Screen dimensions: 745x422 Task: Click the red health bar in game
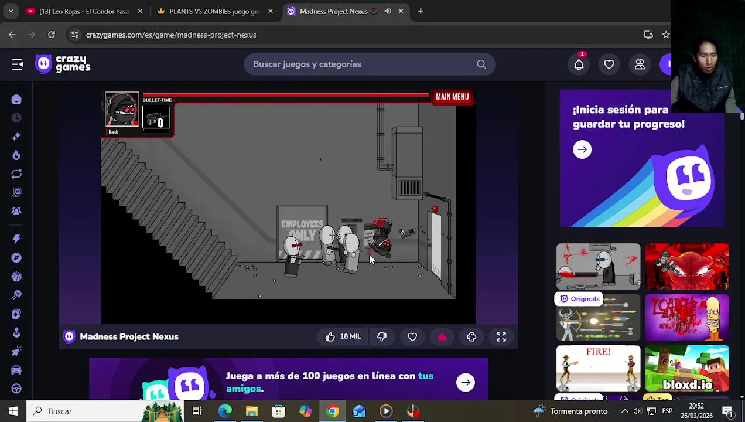[285, 95]
